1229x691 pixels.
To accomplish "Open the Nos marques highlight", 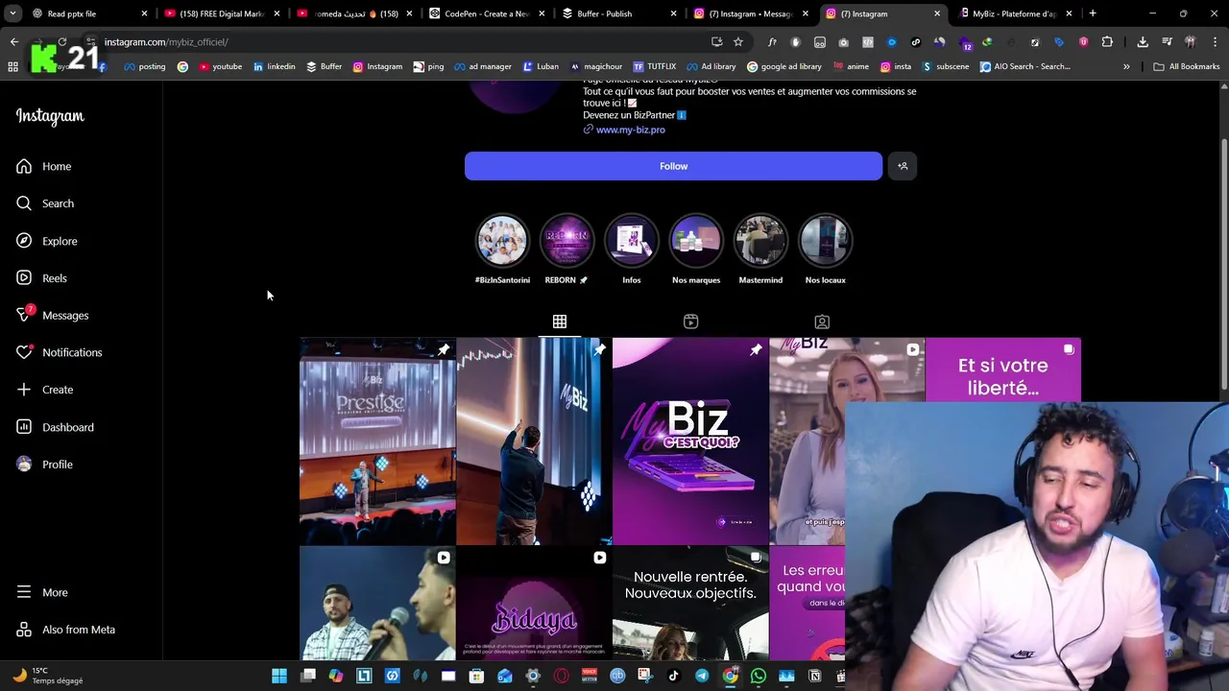I will tap(696, 240).
